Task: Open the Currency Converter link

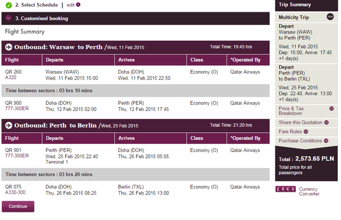Action: pyautogui.click(x=309, y=191)
